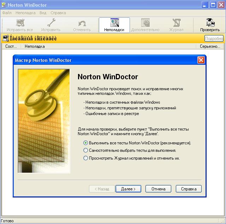Open the Неполадка menu
226x224 pixels.
point(25,13)
